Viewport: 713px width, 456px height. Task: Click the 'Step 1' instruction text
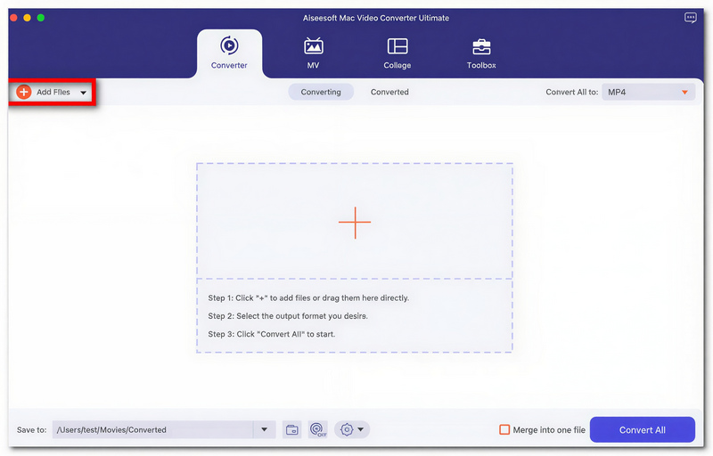coord(308,298)
